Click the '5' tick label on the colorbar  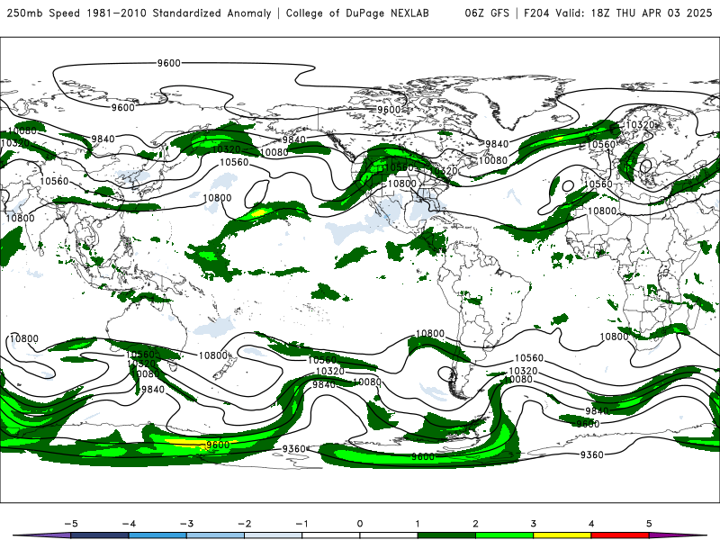[x=649, y=524]
